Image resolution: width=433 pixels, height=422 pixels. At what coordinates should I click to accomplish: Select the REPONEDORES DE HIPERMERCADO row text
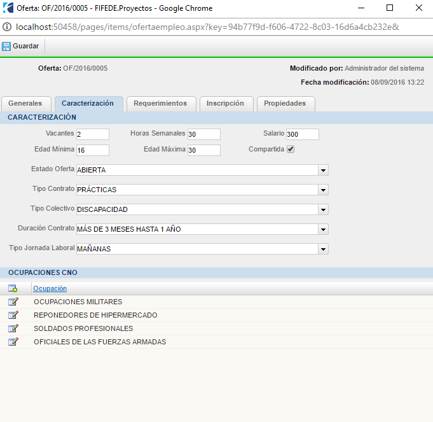[95, 315]
